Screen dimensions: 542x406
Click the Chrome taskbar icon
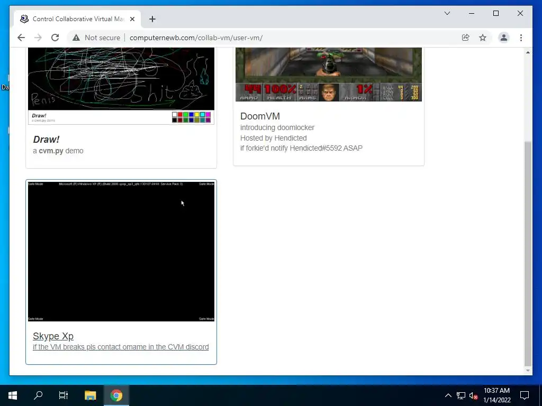coord(116,395)
